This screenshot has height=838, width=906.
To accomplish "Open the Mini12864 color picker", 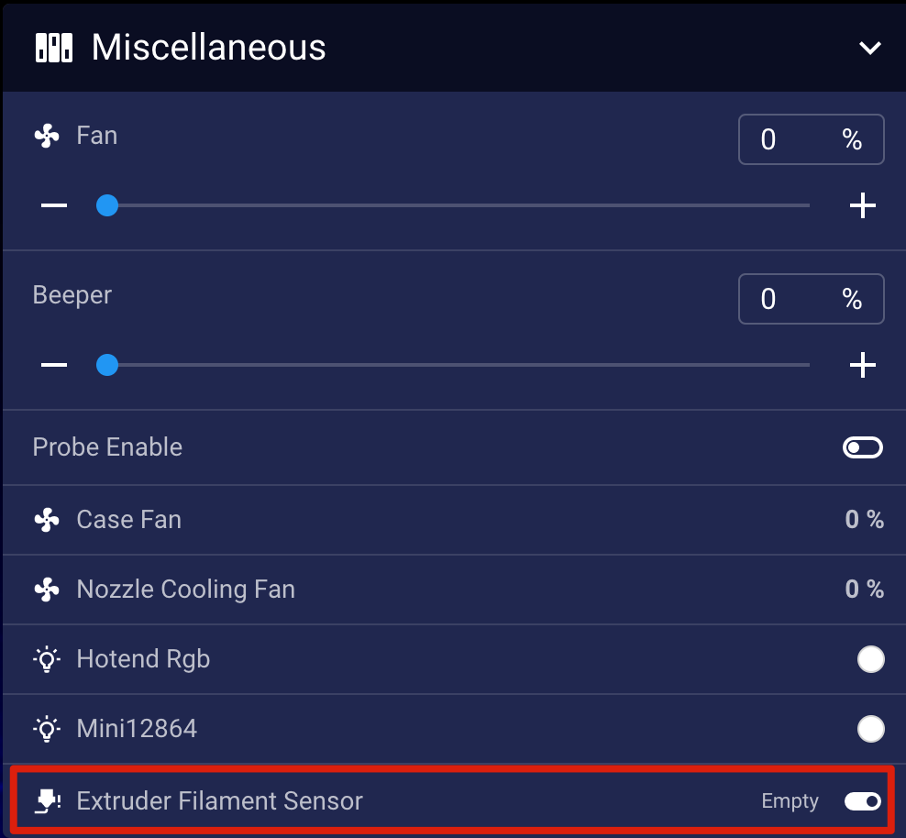I will point(870,729).
